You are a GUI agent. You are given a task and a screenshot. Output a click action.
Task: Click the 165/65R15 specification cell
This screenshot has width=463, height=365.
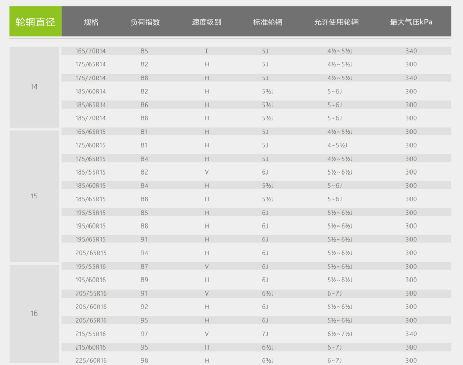coord(91,131)
